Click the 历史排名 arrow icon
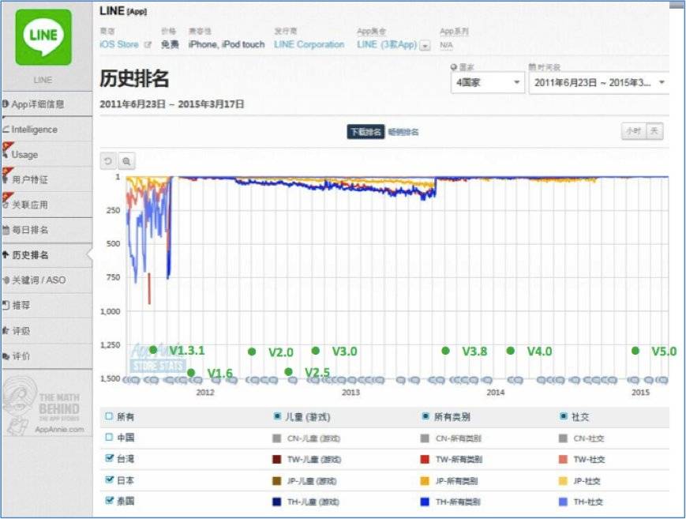This screenshot has width=686, height=519. point(6,254)
